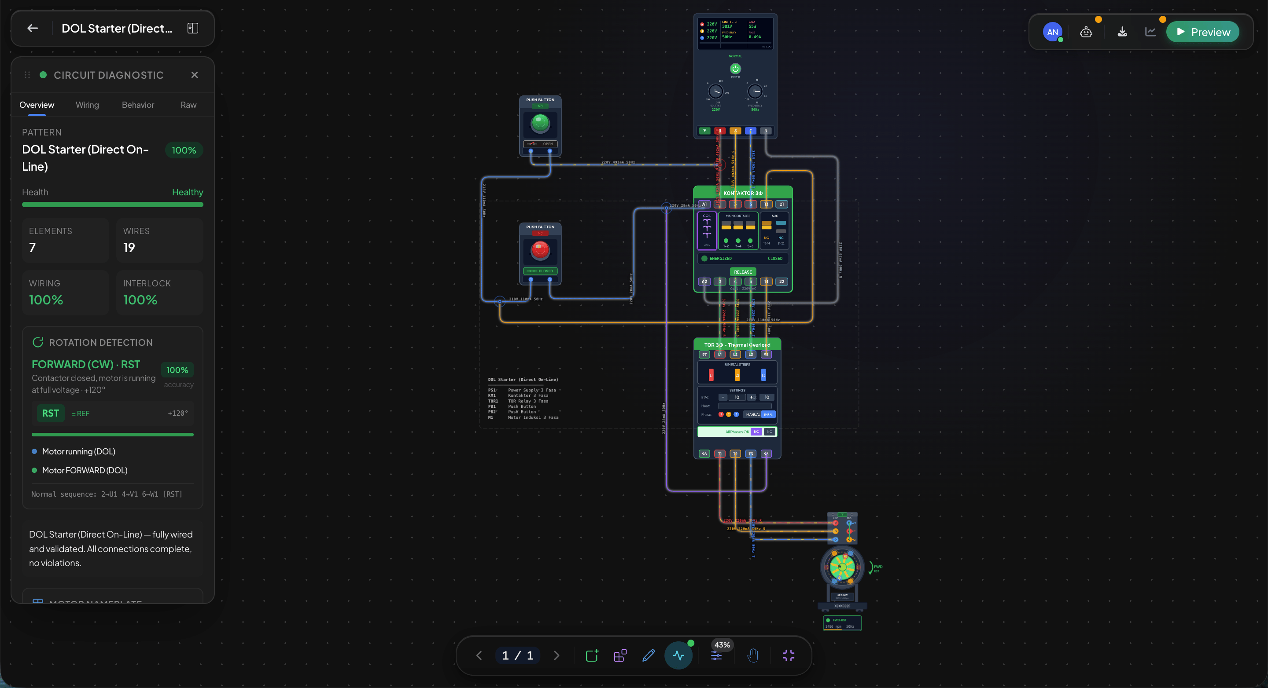Select the hand pan tool
Image resolution: width=1268 pixels, height=688 pixels.
752,655
